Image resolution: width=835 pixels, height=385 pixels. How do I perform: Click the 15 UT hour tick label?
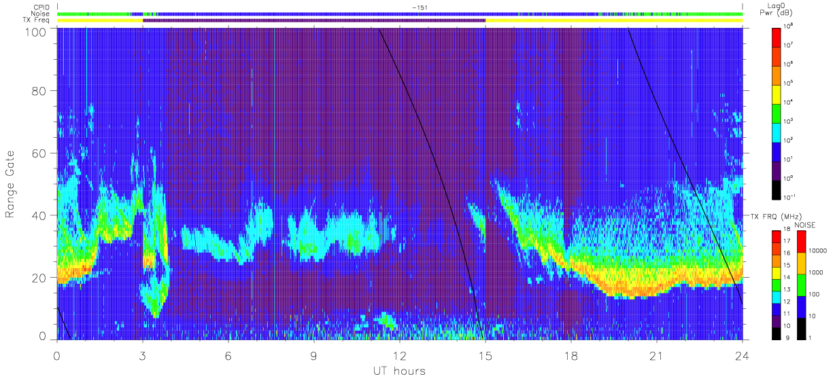click(x=485, y=355)
